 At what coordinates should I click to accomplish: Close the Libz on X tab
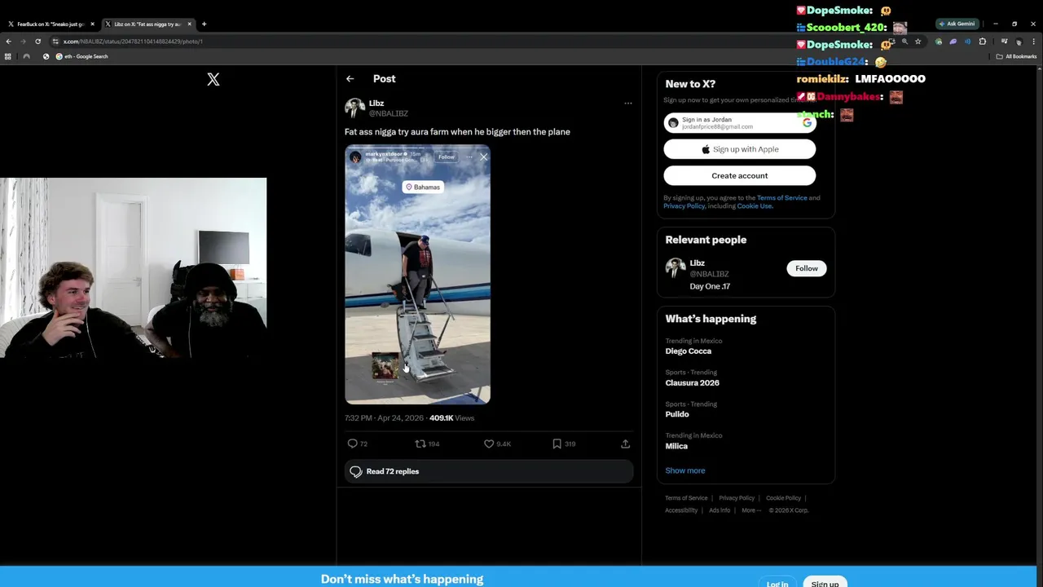coord(189,24)
